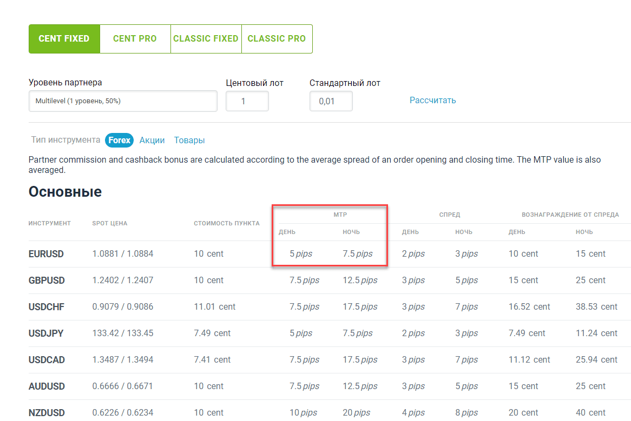Click the Рассчитать link
The height and width of the screenshot is (421, 631).
(x=432, y=101)
